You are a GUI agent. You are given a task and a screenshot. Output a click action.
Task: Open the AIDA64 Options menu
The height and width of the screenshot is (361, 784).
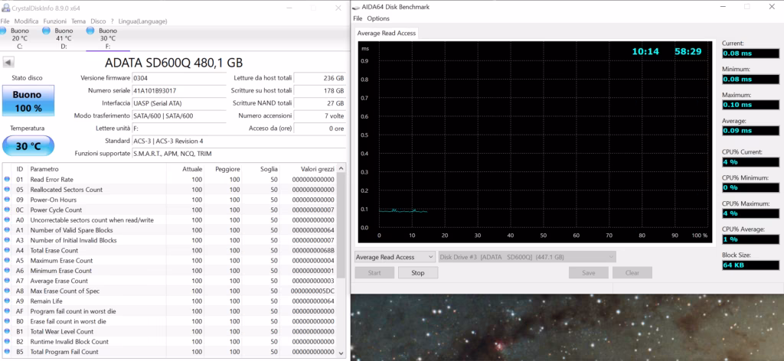(378, 18)
